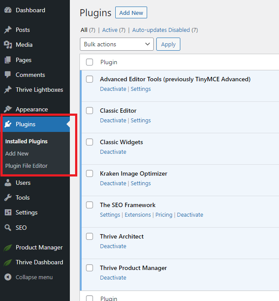
Task: Go to Posts menu item
Action: [x=23, y=30]
